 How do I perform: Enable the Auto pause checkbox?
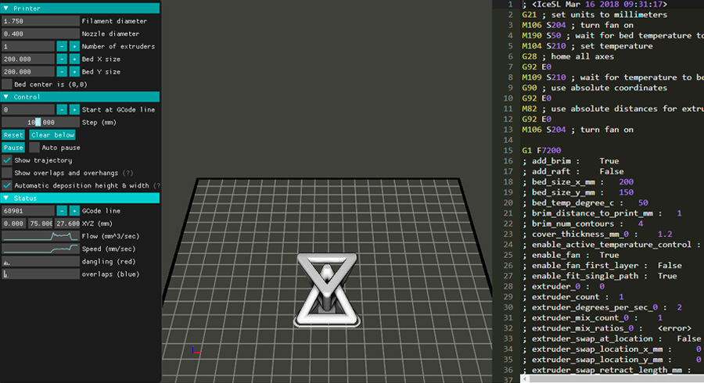pos(34,148)
